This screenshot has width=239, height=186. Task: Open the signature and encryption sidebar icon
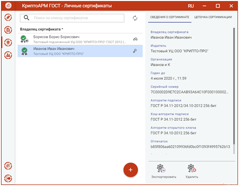[x=8, y=18]
